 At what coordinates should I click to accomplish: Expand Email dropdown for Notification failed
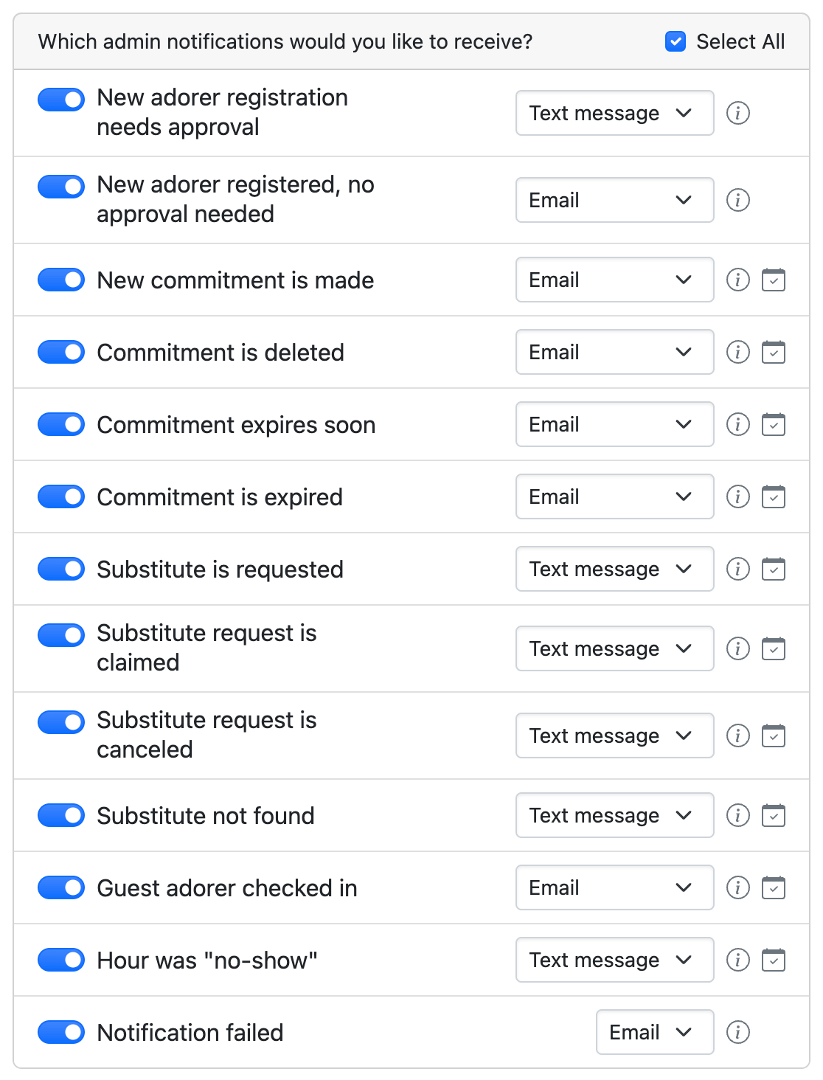point(654,1032)
